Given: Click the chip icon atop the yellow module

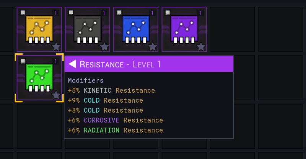Looking at the screenshot, I should (x=23, y=13).
